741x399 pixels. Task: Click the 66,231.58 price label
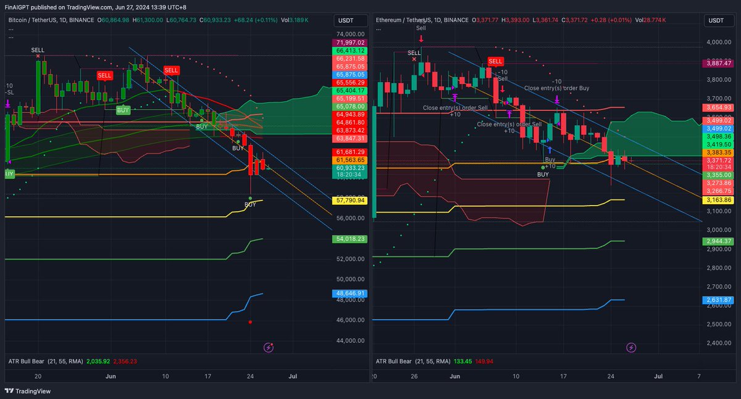pos(351,58)
